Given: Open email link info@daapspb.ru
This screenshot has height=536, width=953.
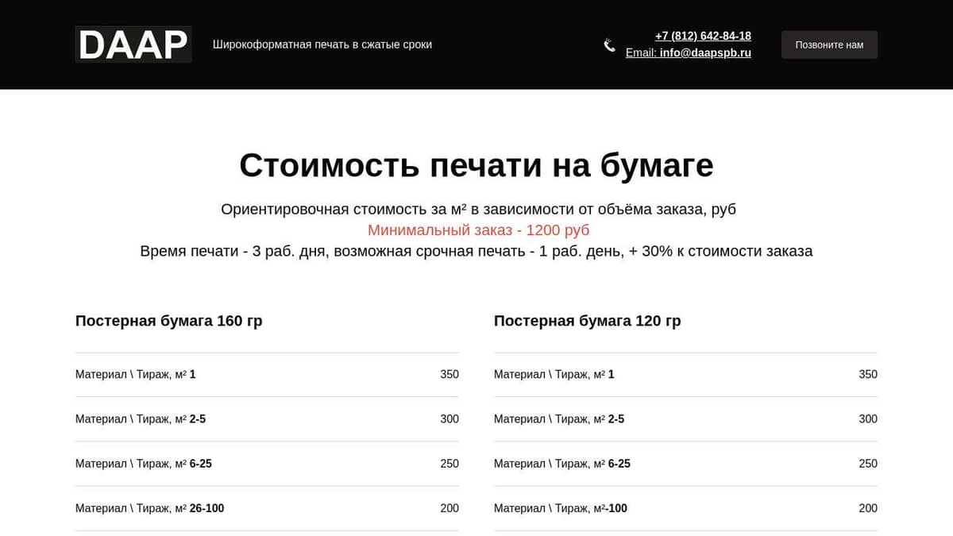Looking at the screenshot, I should [705, 53].
